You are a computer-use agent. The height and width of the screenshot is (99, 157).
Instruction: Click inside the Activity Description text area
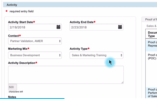click(66, 75)
